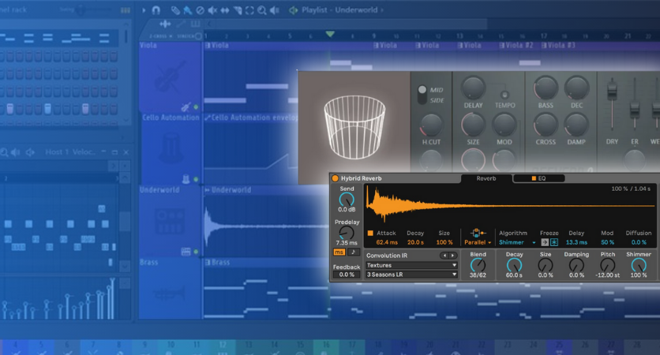Screen dimensions: 660x355
Task: Open the Parallel routing dropdown
Action: (x=478, y=243)
